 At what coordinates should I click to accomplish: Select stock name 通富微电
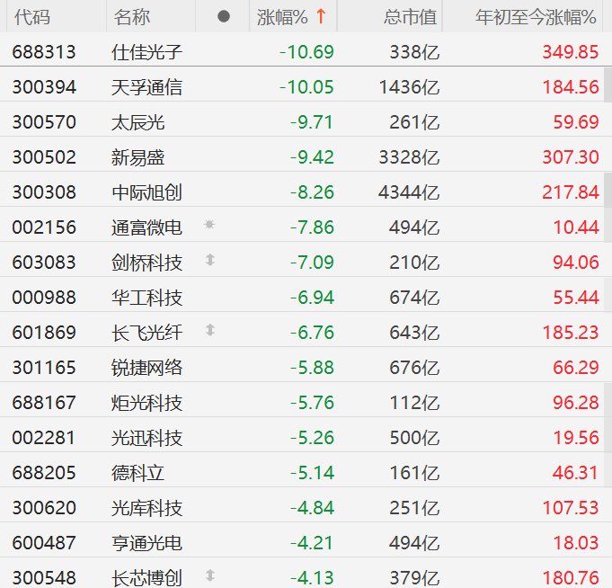pos(146,227)
